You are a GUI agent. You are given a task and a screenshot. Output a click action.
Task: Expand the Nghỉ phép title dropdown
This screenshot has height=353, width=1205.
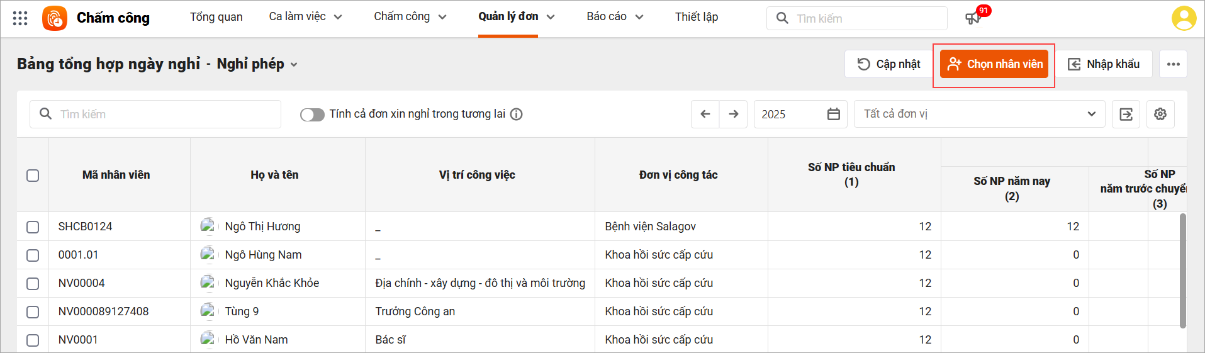(x=293, y=65)
